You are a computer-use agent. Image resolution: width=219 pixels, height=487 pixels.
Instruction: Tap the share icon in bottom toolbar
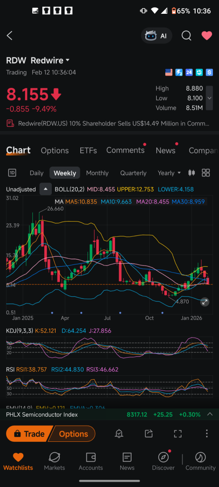(x=149, y=434)
